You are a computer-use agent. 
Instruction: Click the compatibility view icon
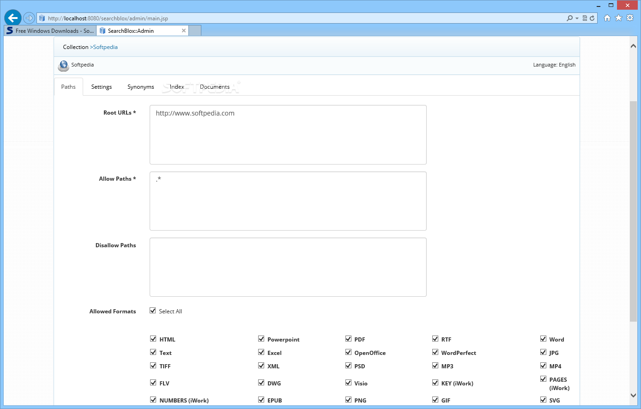tap(585, 18)
